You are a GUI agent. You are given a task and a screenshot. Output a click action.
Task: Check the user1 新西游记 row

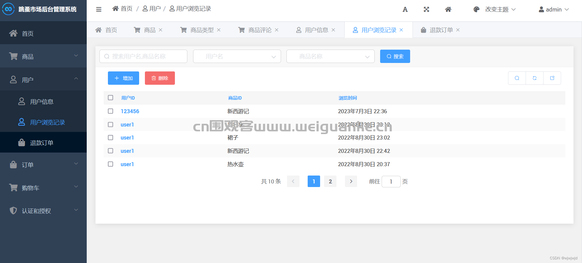(110, 151)
